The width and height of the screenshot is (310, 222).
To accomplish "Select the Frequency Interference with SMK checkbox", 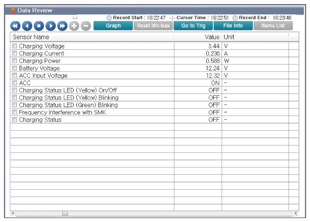I will 14,112.
